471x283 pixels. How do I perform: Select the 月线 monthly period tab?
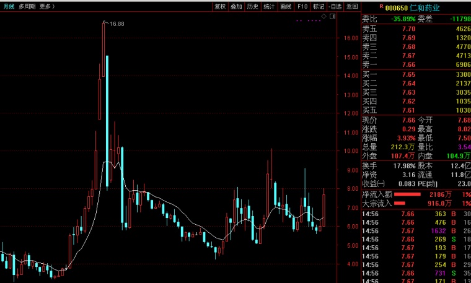8,6
